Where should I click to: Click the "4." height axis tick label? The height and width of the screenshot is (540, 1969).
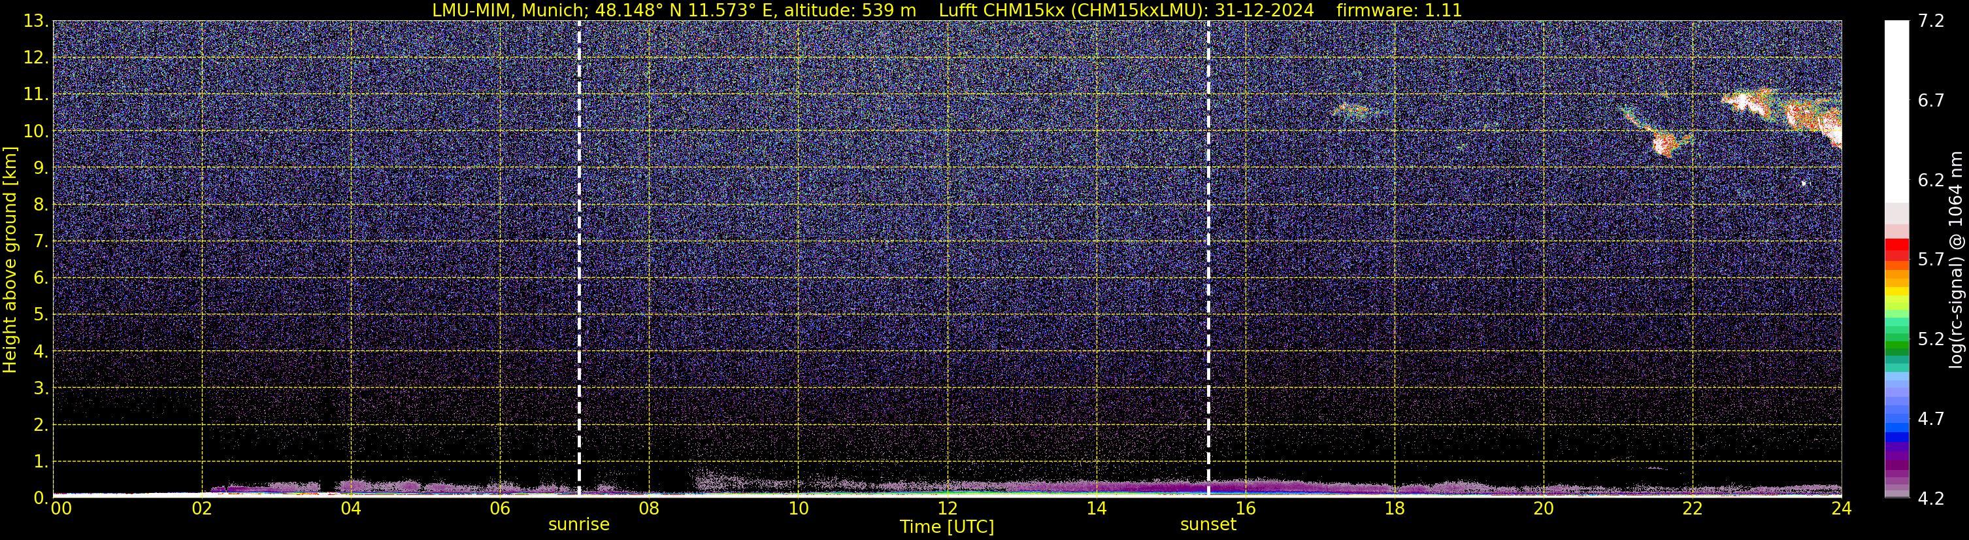41,351
